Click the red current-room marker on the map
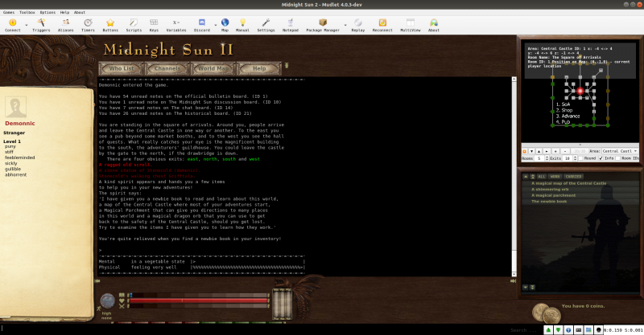The width and height of the screenshot is (644, 335). [580, 91]
